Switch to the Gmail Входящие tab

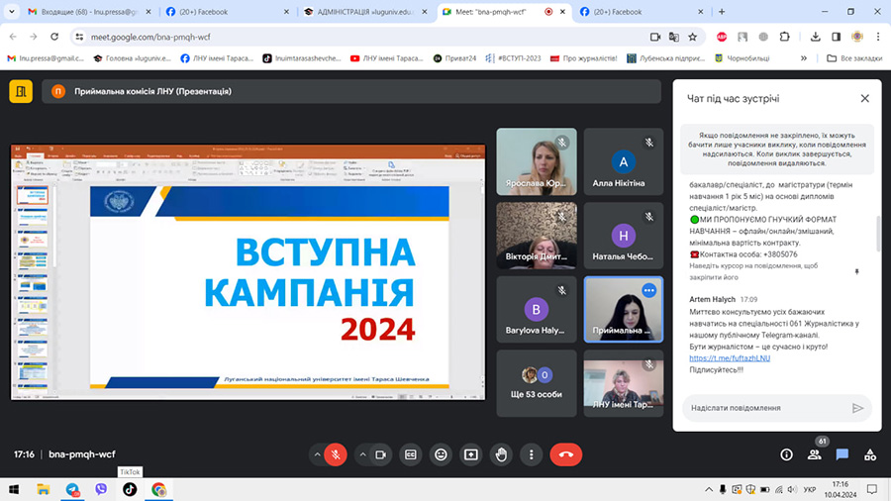(x=89, y=11)
